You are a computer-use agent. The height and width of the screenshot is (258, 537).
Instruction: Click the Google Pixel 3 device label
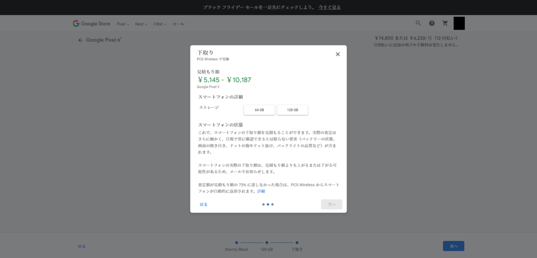(208, 87)
